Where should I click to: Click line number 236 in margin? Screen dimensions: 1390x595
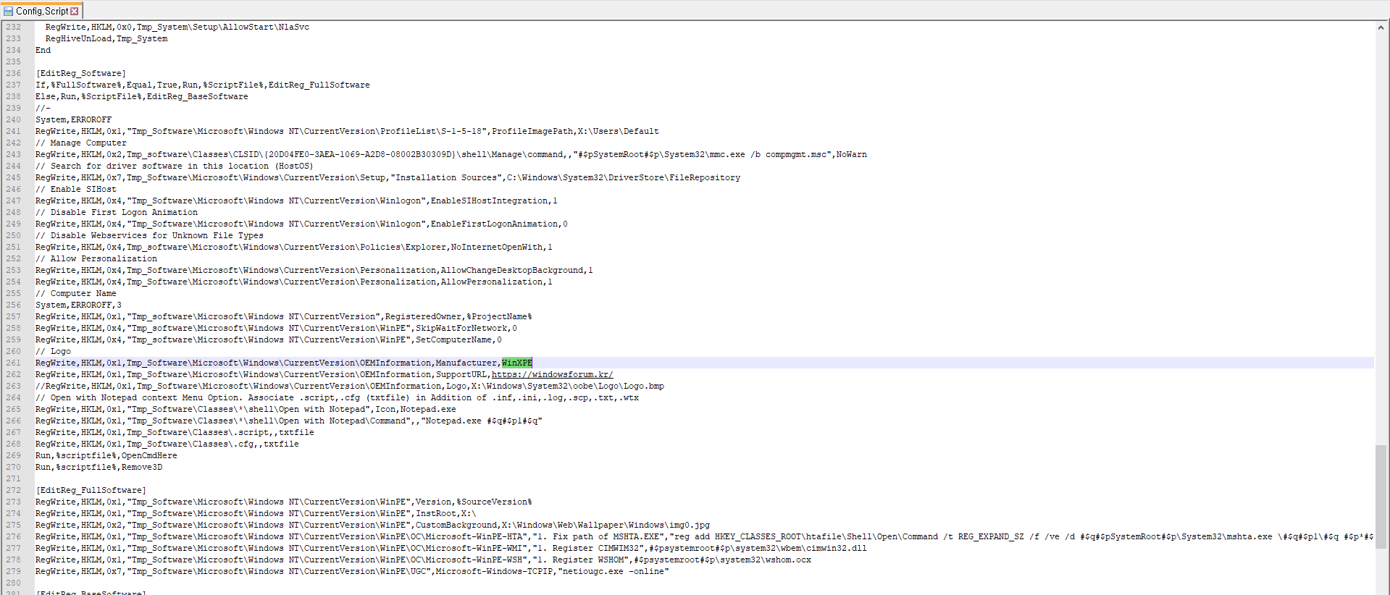[x=14, y=73]
